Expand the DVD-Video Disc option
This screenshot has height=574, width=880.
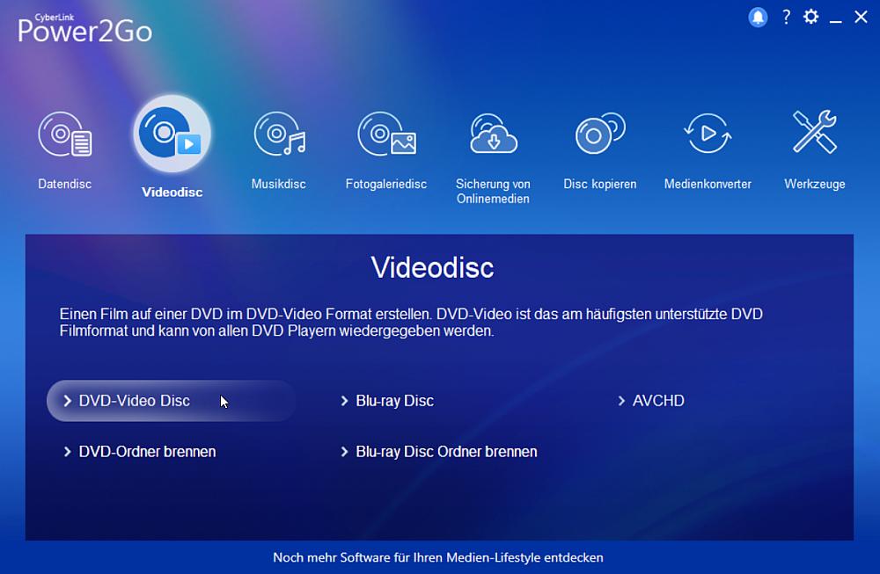[135, 401]
